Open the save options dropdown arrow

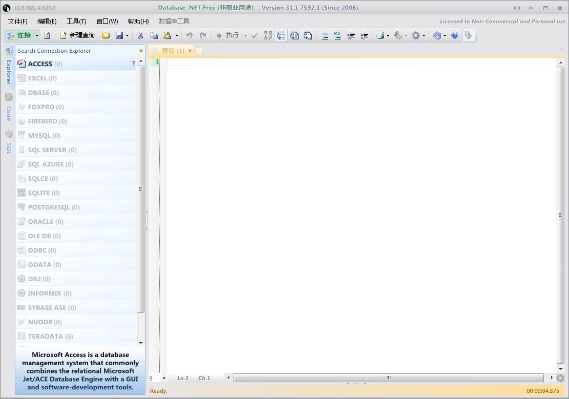[127, 35]
